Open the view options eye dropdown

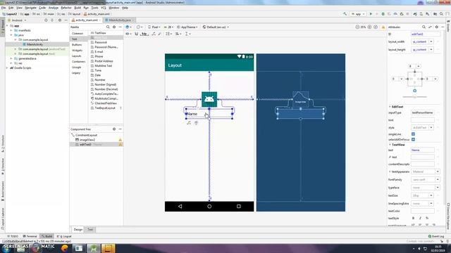click(x=128, y=34)
